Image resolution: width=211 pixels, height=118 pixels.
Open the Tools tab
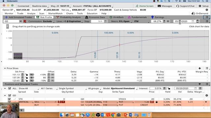tap(80, 13)
